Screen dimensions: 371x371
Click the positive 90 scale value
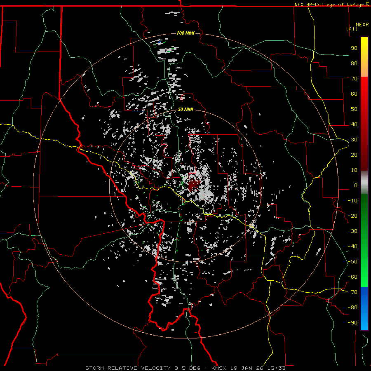point(354,48)
